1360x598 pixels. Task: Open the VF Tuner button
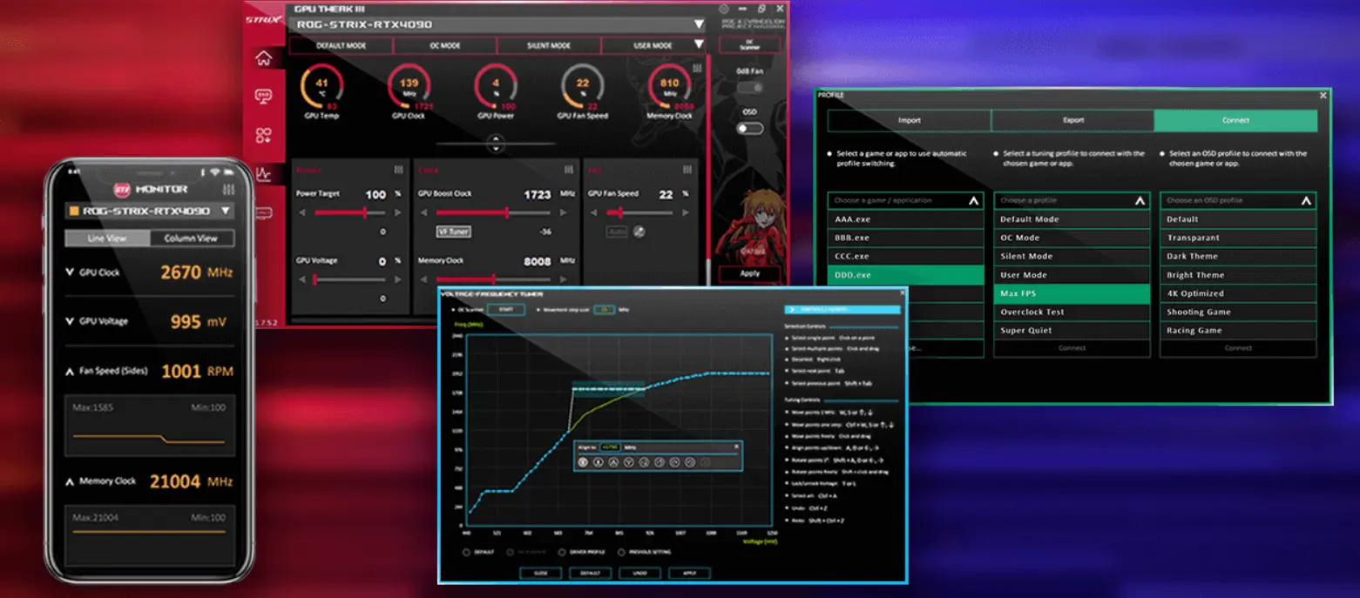453,232
